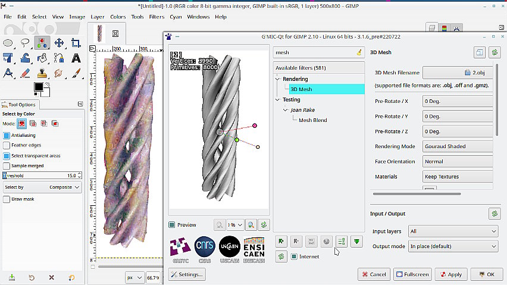Click the white background color swatch
Screen dimensions: 507x285
pos(47,93)
